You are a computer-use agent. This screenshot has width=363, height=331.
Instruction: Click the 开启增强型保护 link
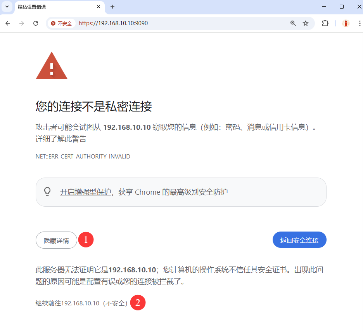point(85,192)
